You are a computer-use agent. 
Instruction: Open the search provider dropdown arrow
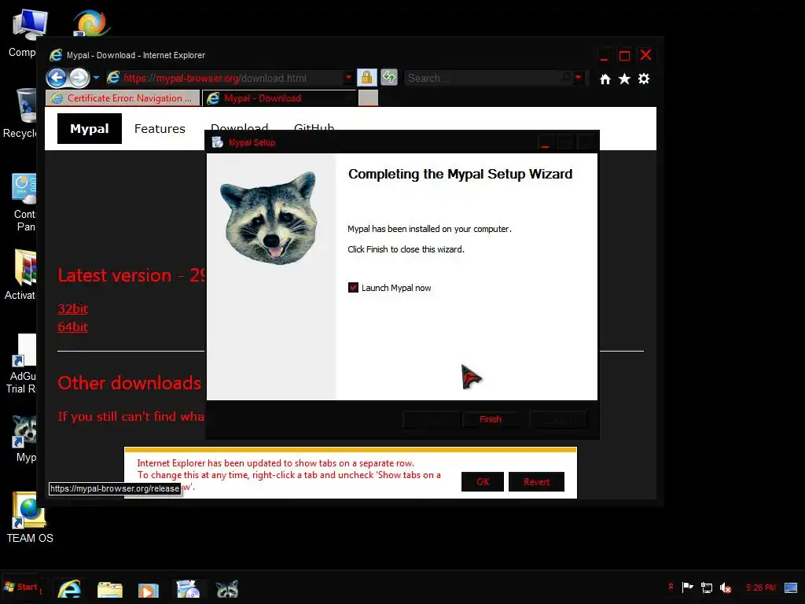578,78
